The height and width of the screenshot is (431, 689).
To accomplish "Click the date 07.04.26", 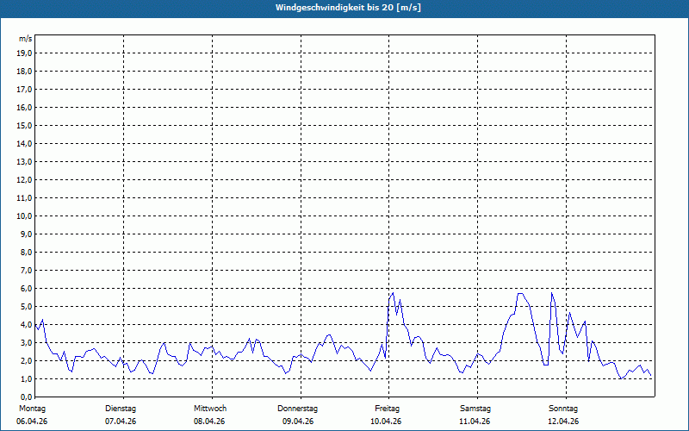I will (x=121, y=422).
